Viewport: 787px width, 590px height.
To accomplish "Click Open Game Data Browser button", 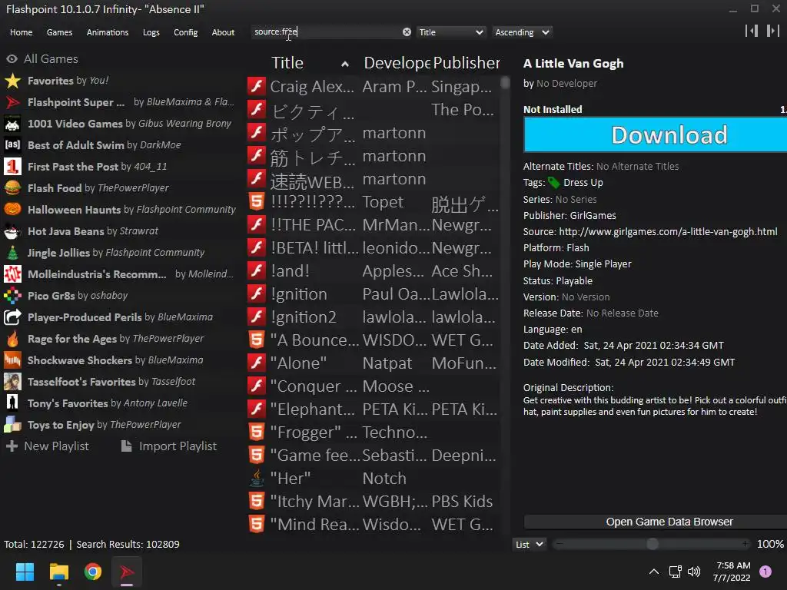I will (656, 522).
